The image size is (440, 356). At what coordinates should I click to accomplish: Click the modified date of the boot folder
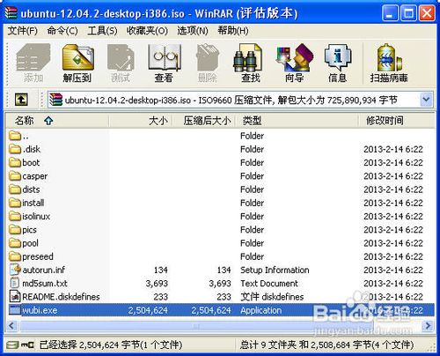(x=393, y=163)
